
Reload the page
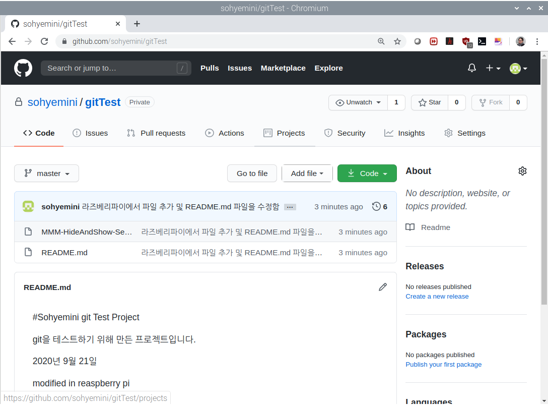(44, 41)
